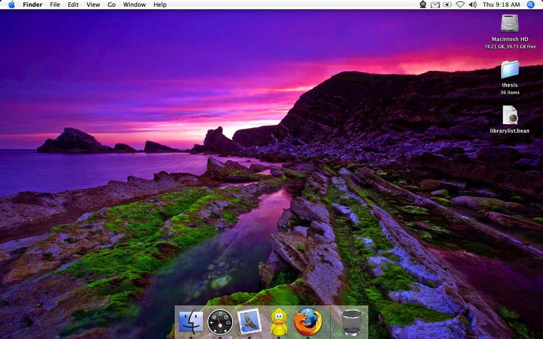Screen dimensions: 543x339
Task: Open Dashboard from the Dock
Action: (x=220, y=322)
